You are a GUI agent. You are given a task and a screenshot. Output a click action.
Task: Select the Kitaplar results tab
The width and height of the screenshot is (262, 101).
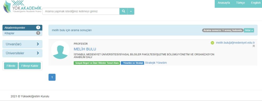[x=23, y=33]
